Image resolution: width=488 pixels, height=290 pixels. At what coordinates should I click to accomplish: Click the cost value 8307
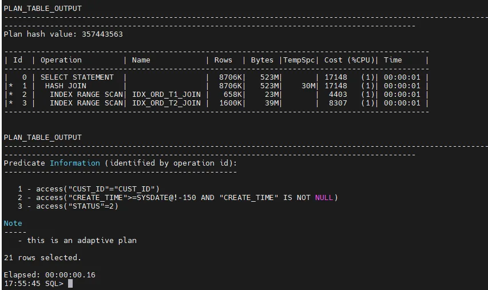[338, 103]
